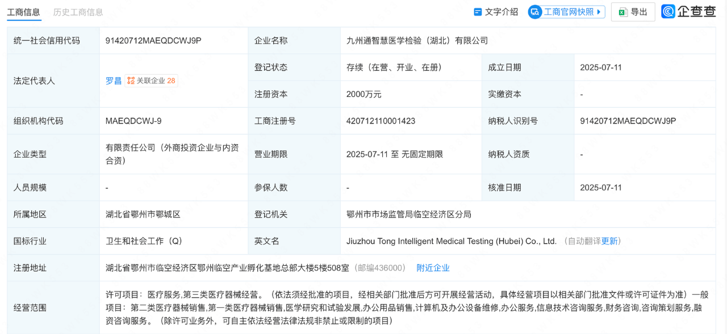Open the 文字介绍 text link

click(502, 12)
